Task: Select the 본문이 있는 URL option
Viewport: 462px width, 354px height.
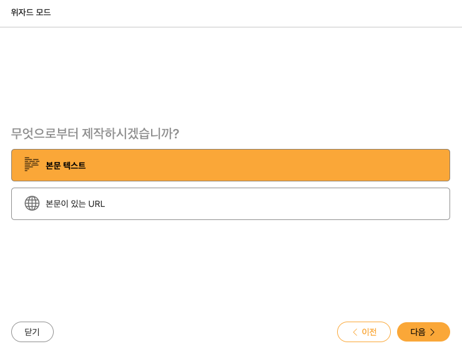Action: click(x=230, y=204)
